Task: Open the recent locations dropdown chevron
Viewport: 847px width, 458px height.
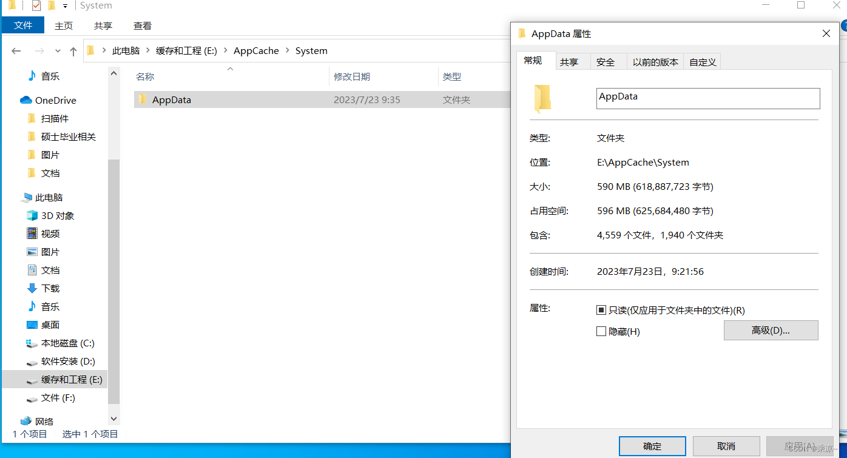Action: (58, 52)
